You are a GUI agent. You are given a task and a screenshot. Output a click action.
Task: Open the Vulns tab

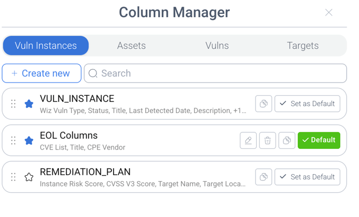217,46
